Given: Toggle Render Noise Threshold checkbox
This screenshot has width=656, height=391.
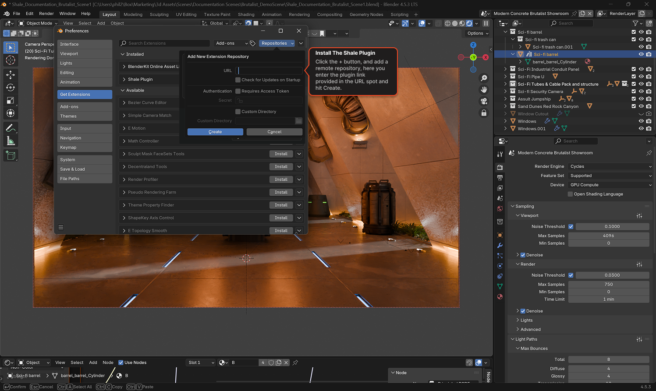Looking at the screenshot, I should click(x=571, y=275).
